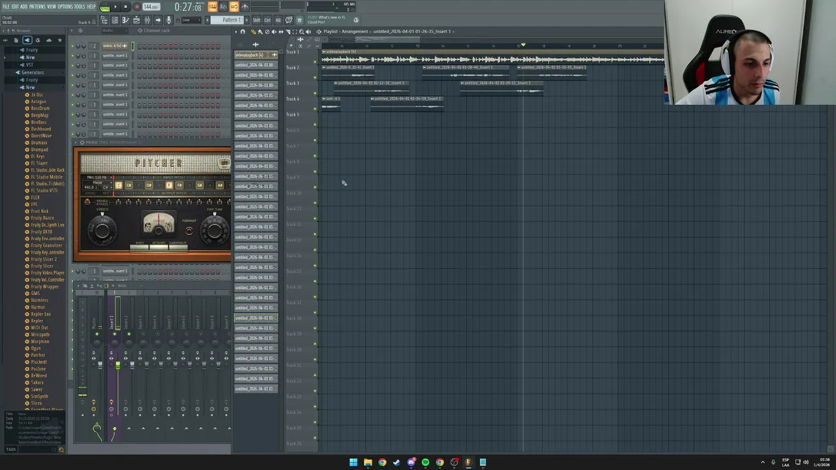The image size is (836, 470).
Task: Open the Pattern 1 selector dropdown
Action: [227, 20]
